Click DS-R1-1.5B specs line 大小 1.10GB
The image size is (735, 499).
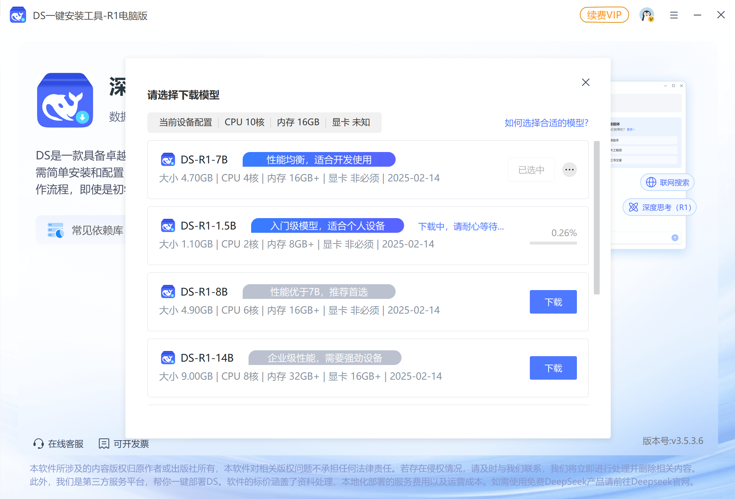[296, 244]
